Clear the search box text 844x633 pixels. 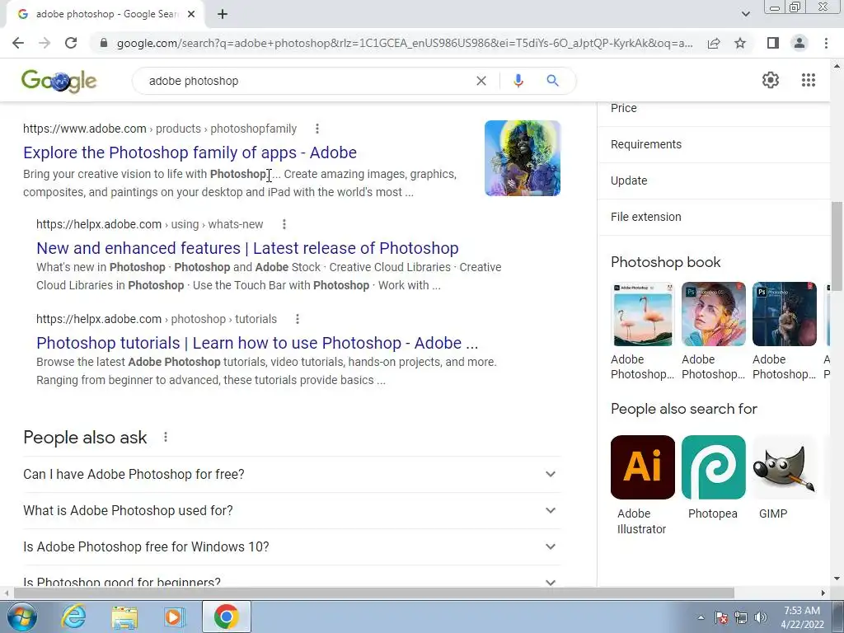[x=481, y=81]
